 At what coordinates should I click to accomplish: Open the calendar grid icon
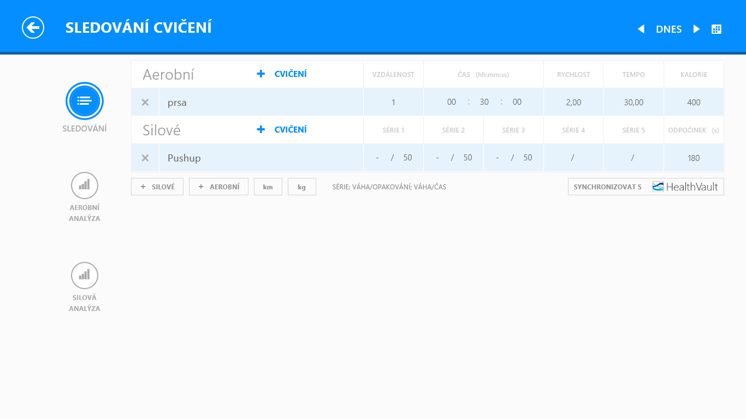tap(717, 29)
